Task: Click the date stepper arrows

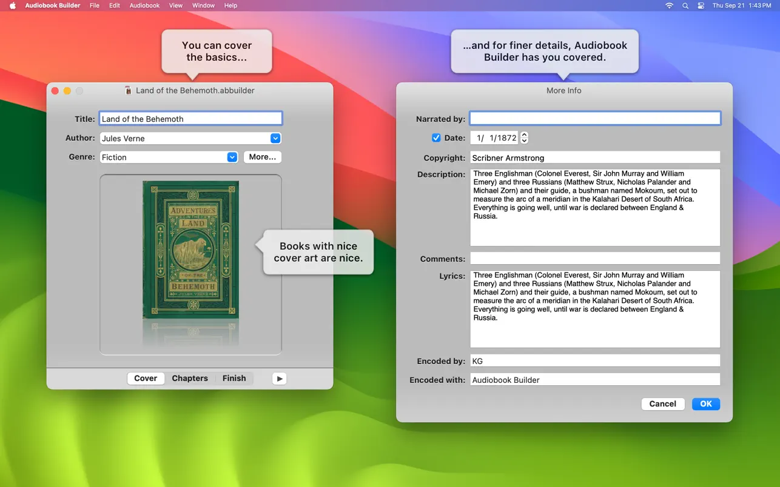Action: [x=524, y=138]
